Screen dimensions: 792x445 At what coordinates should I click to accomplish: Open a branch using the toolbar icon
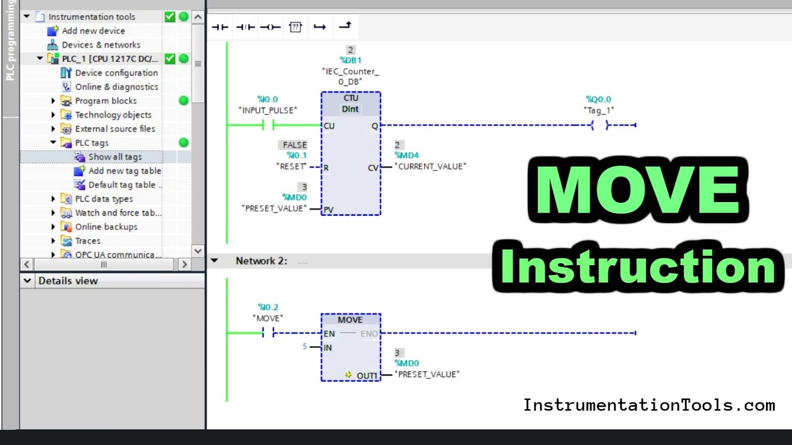(320, 27)
